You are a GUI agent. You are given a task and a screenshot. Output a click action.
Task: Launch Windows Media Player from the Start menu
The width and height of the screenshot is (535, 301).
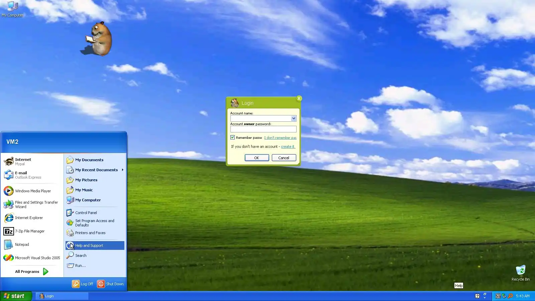(x=32, y=191)
